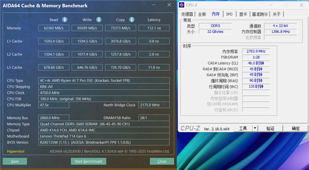Click the Memory Read value field

tap(54, 28)
